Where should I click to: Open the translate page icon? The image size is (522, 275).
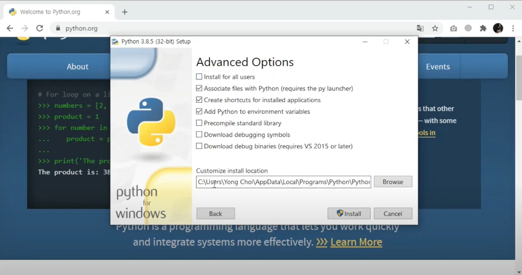tap(420, 28)
